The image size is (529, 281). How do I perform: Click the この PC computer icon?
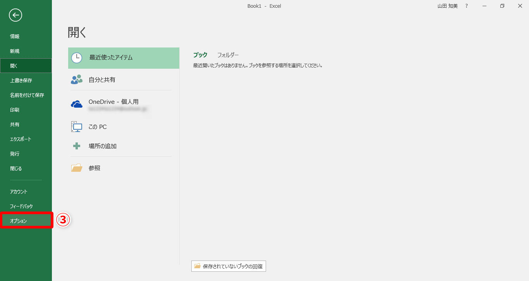coord(77,127)
